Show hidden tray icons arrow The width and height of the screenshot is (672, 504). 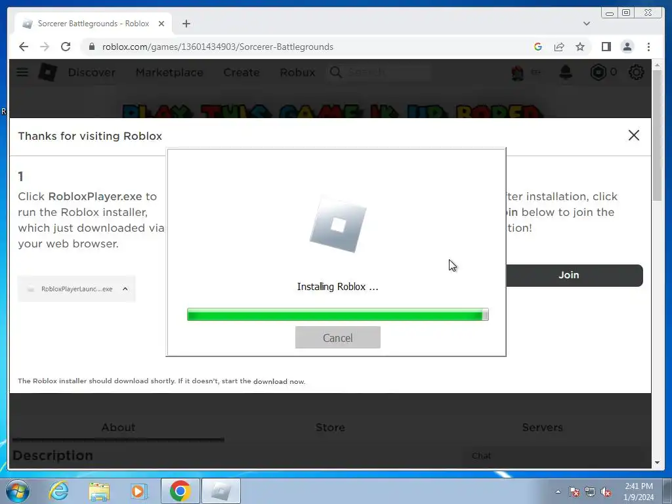pos(558,492)
